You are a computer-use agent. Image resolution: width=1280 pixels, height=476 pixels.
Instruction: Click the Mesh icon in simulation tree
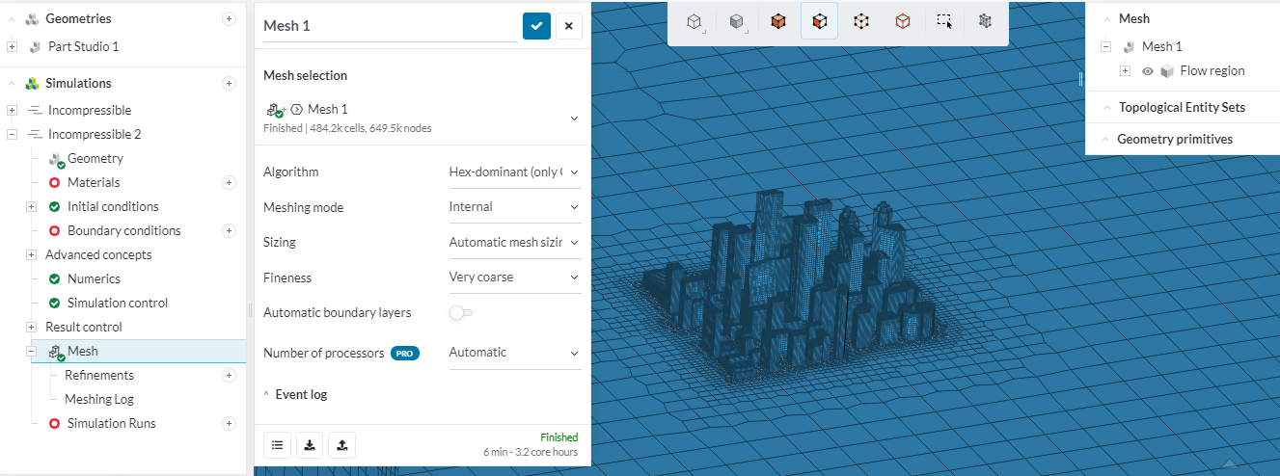tap(55, 352)
